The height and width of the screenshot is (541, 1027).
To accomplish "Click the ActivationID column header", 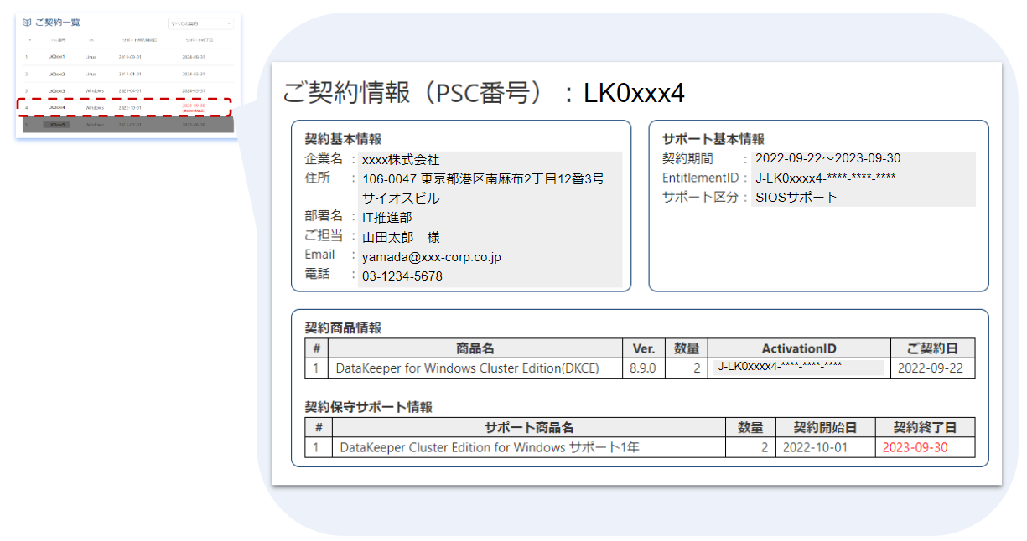I will [x=799, y=348].
